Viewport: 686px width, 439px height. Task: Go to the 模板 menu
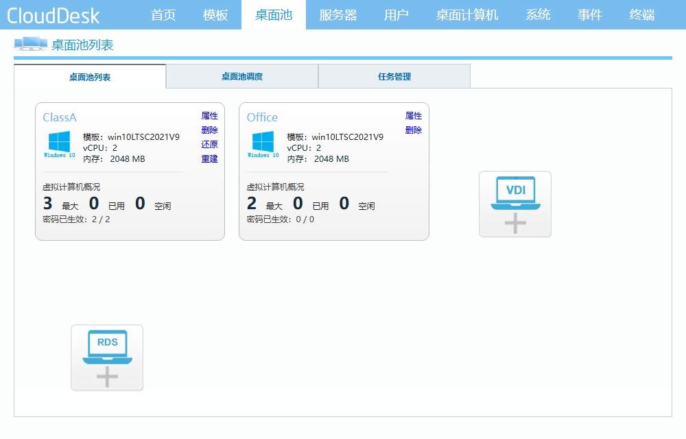[215, 15]
